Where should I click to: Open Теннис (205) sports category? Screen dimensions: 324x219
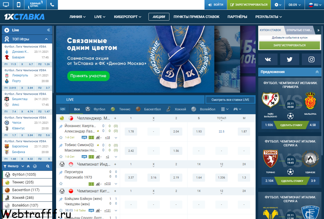coord(27,182)
